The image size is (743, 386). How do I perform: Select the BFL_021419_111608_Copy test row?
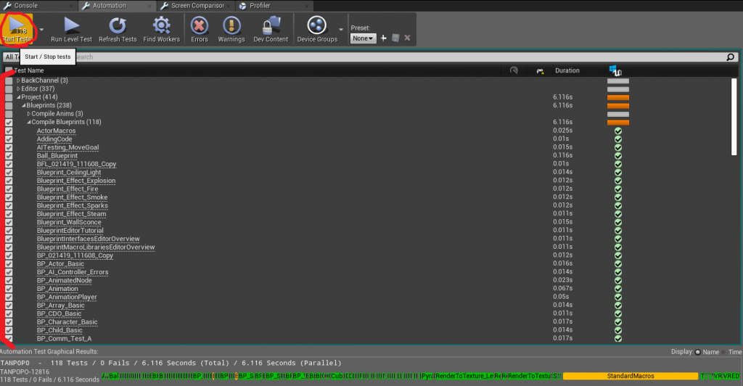pos(76,165)
